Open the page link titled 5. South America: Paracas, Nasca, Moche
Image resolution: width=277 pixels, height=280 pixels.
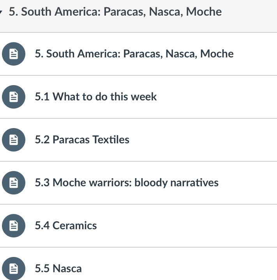point(134,54)
